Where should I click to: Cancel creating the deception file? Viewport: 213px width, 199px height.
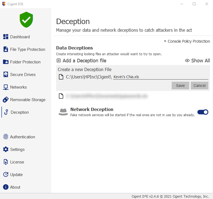(x=199, y=86)
